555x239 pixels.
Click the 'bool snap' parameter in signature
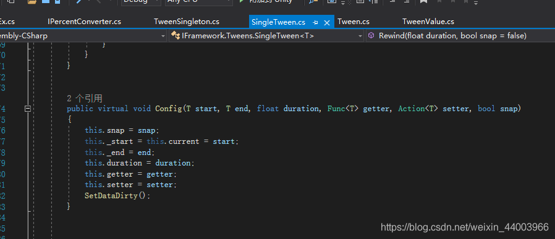coord(498,109)
